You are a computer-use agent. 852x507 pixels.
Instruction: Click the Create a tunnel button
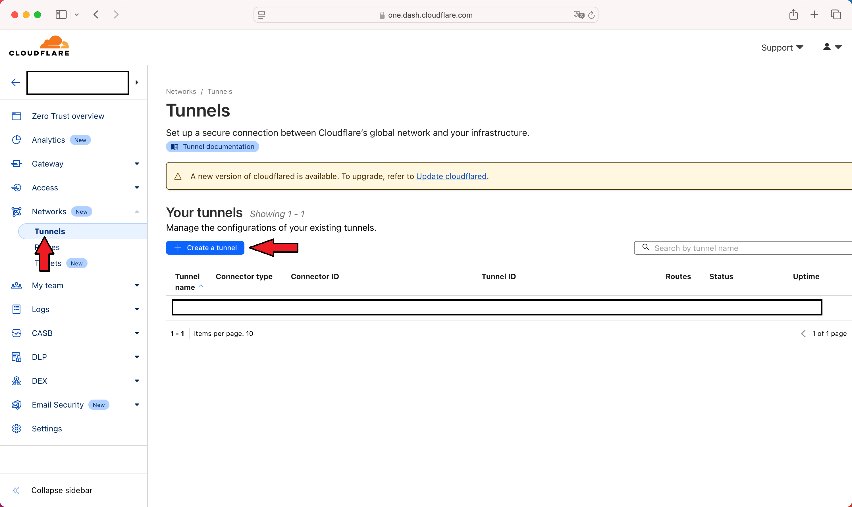coord(205,248)
